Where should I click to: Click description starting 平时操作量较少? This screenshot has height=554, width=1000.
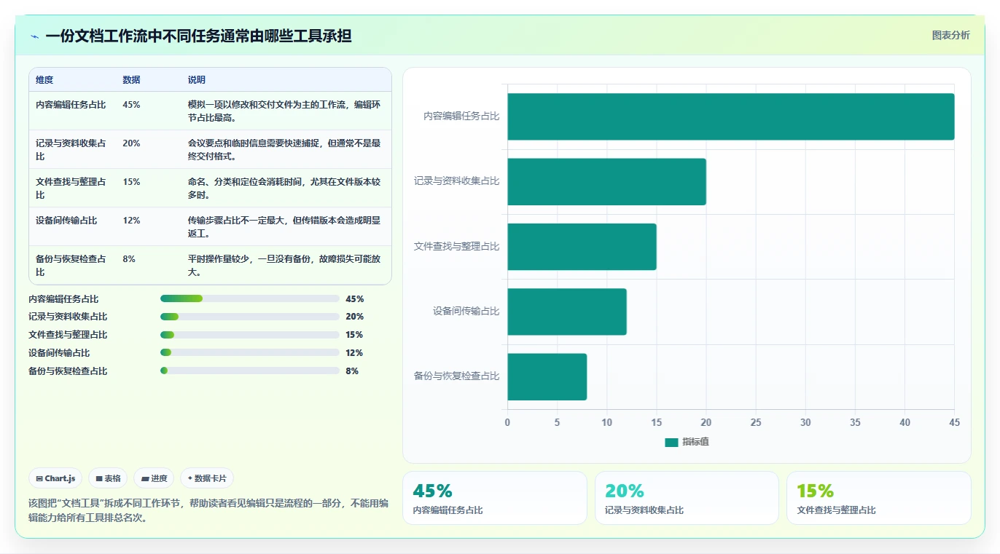[284, 266]
